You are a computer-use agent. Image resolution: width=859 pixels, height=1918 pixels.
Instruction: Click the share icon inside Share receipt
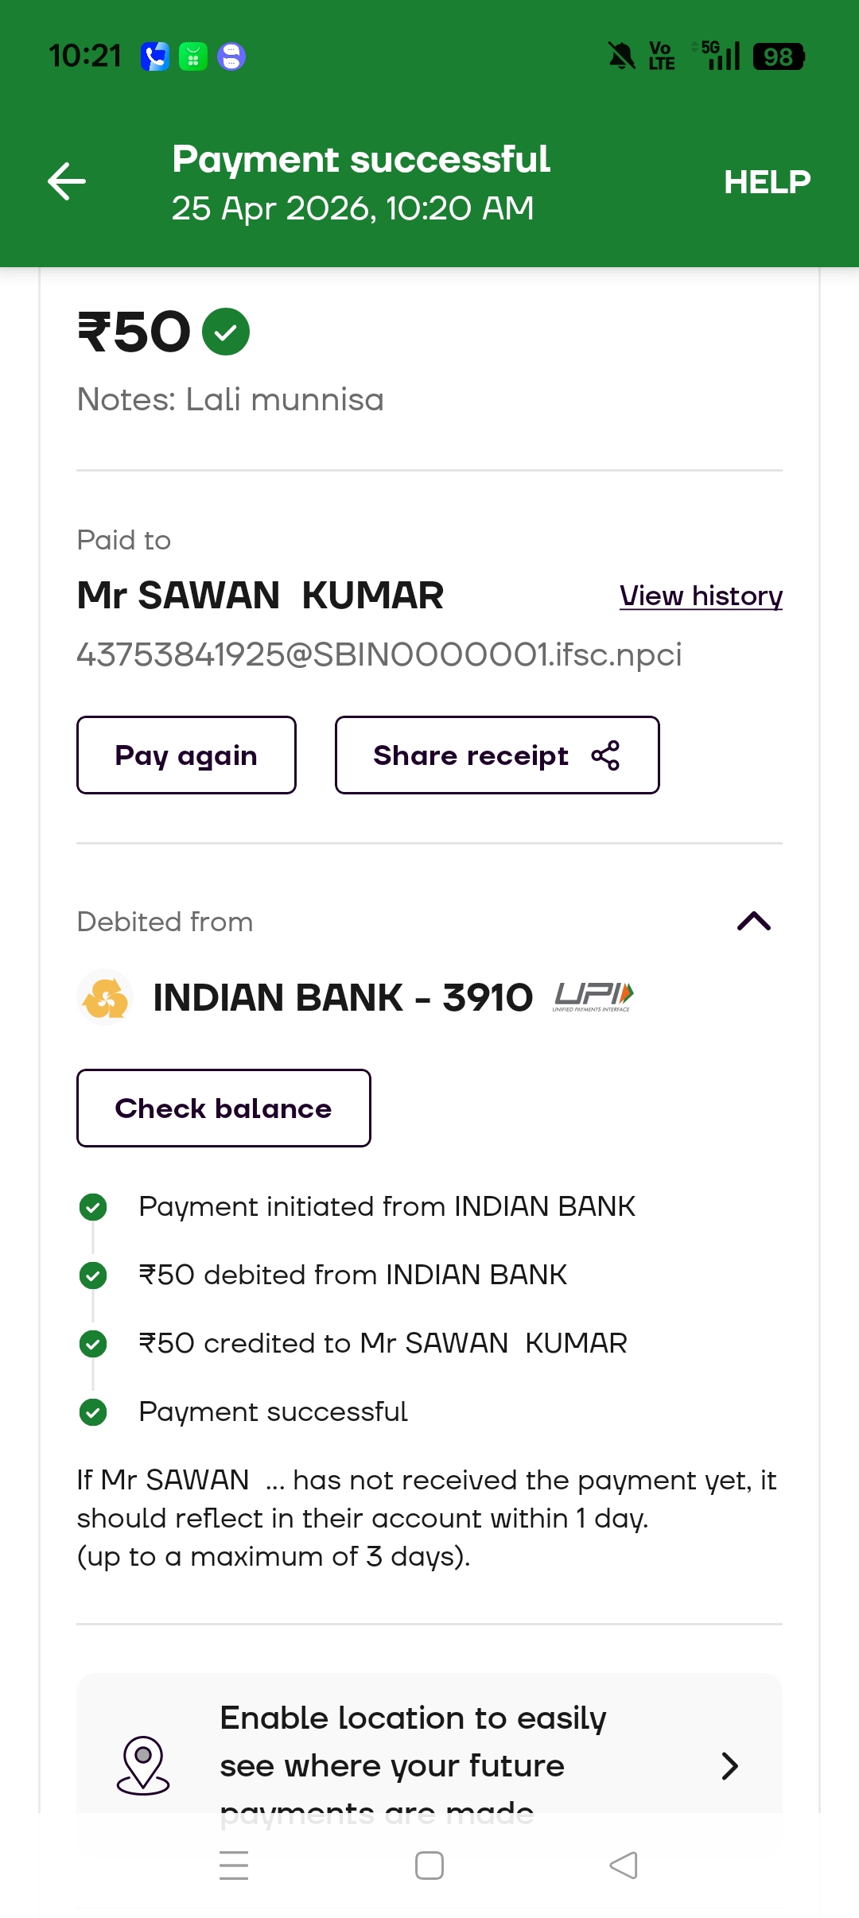pos(605,755)
